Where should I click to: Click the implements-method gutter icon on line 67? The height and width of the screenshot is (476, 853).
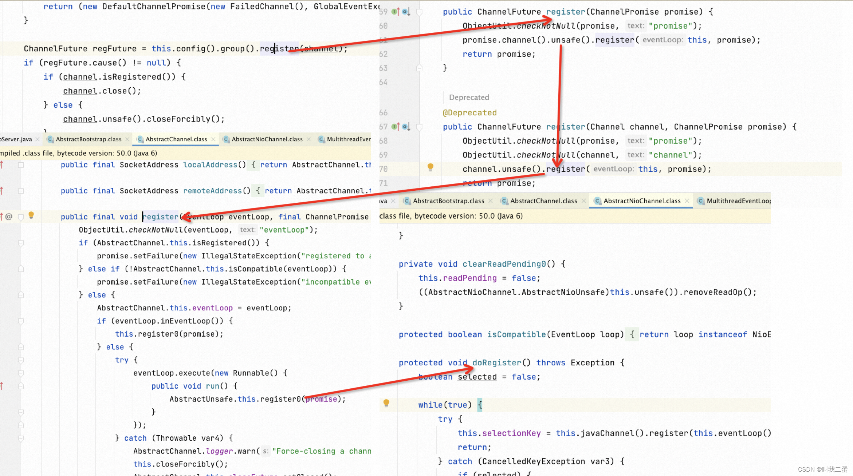[396, 127]
